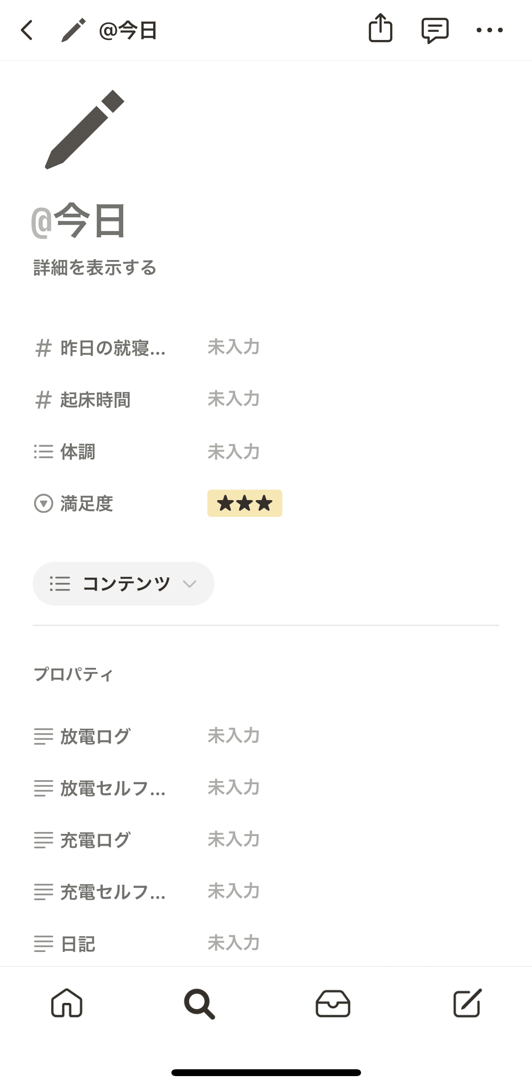Click the three-star satisfaction tag
532x1087 pixels.
pos(245,503)
